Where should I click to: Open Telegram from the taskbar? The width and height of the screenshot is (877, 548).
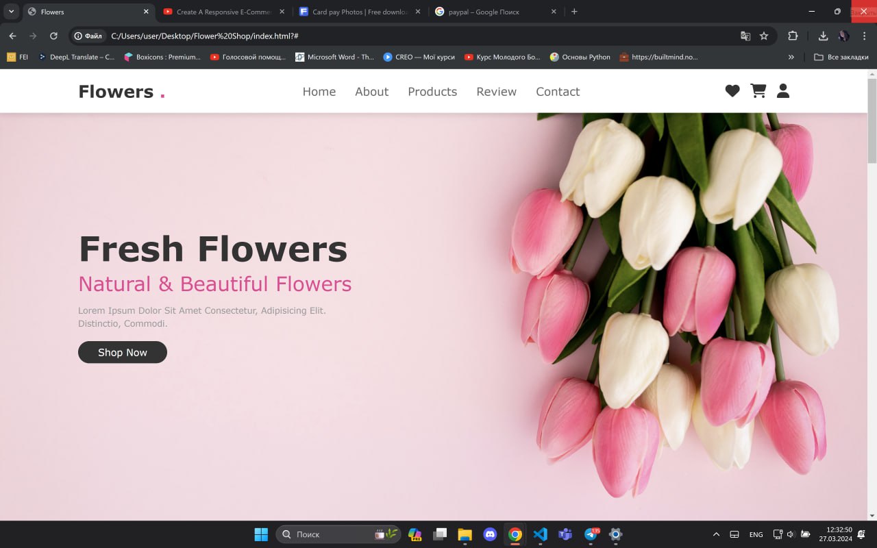click(590, 534)
